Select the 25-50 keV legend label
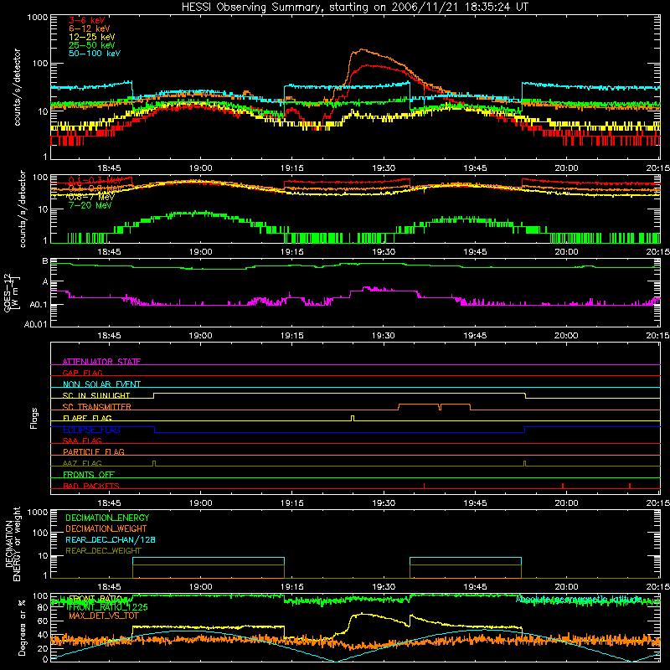670x670 pixels. click(x=92, y=45)
